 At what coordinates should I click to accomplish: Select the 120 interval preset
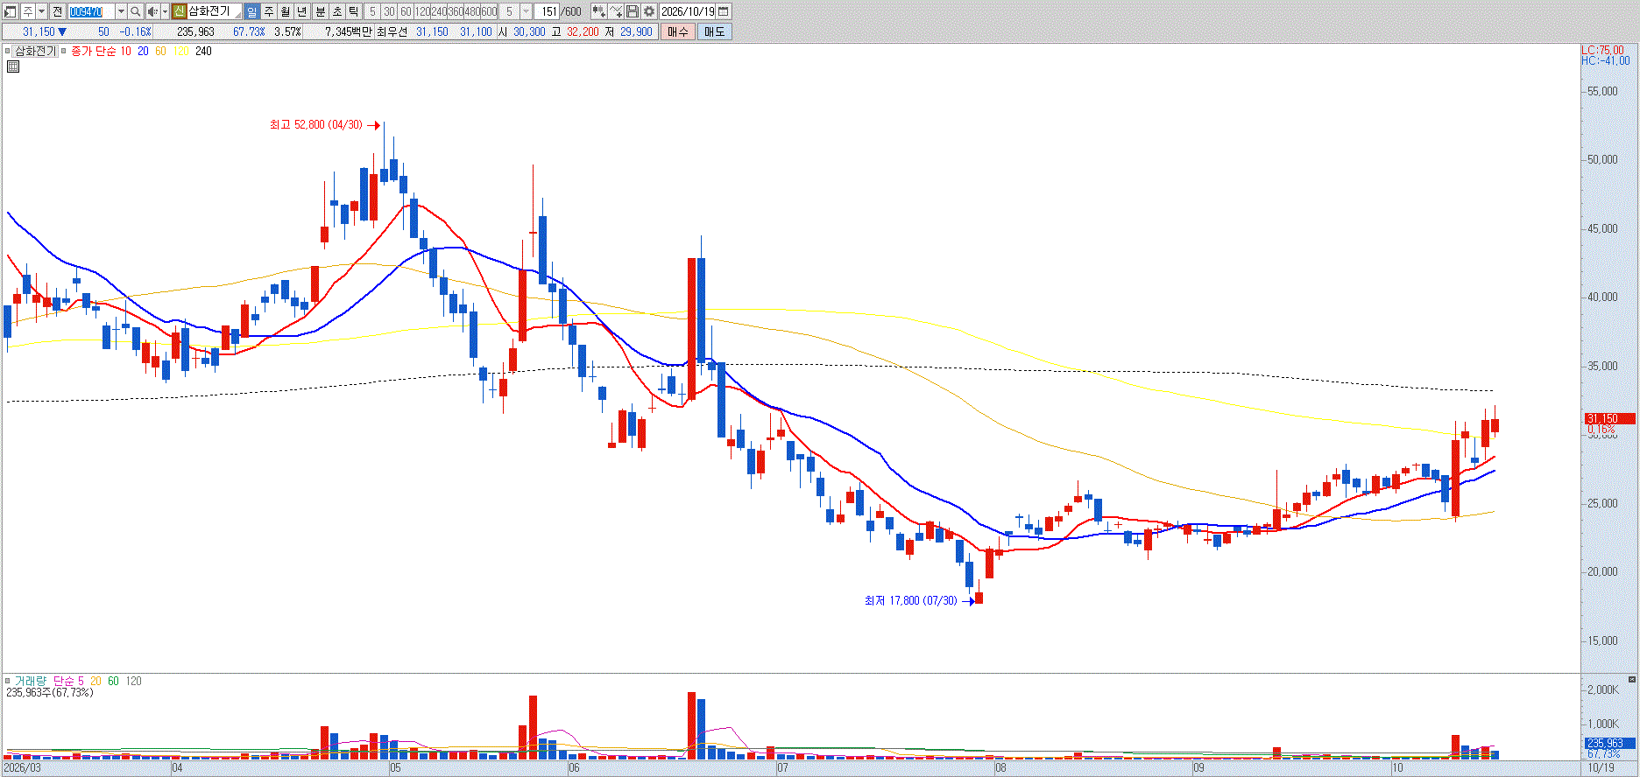pyautogui.click(x=422, y=11)
